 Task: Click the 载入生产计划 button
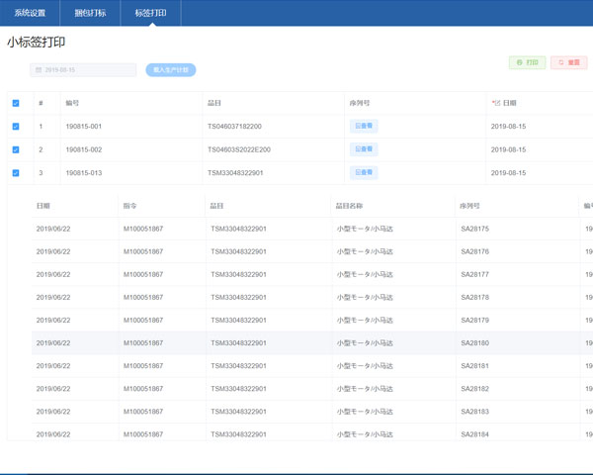point(171,70)
